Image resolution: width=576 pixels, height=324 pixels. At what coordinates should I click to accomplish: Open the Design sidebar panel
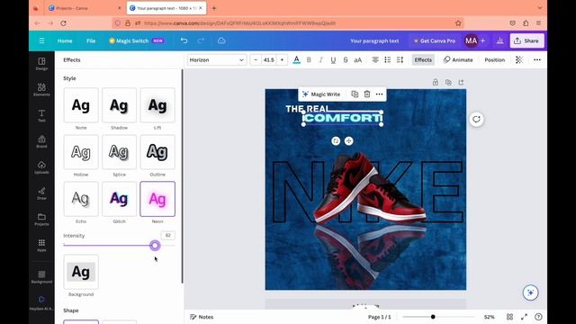(41, 64)
